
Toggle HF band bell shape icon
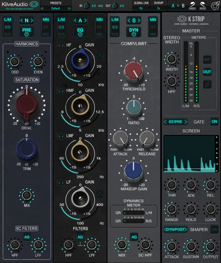click(x=100, y=56)
